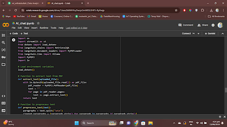Open the Coursera bookmark
This screenshot has width=227, height=127.
(61, 16)
